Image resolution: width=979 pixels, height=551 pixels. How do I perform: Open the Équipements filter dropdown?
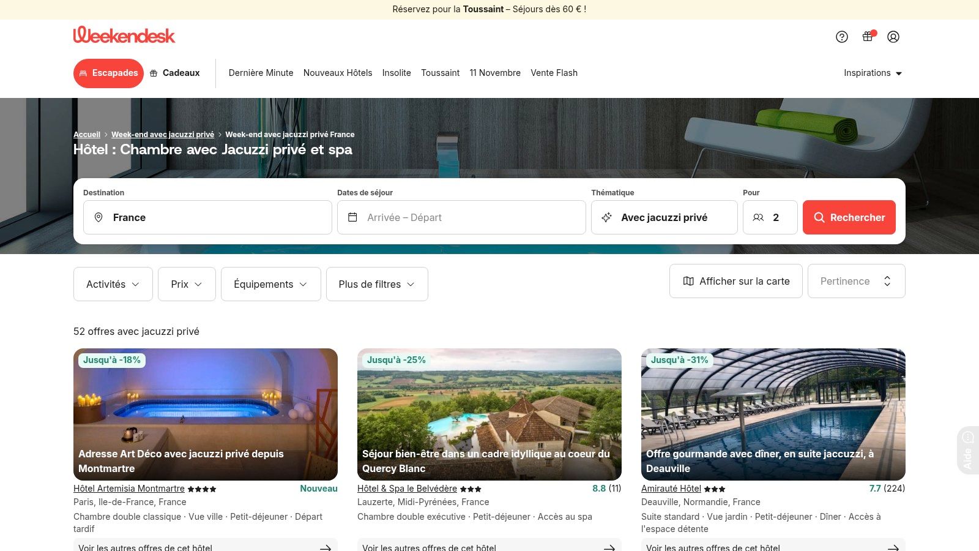[270, 284]
